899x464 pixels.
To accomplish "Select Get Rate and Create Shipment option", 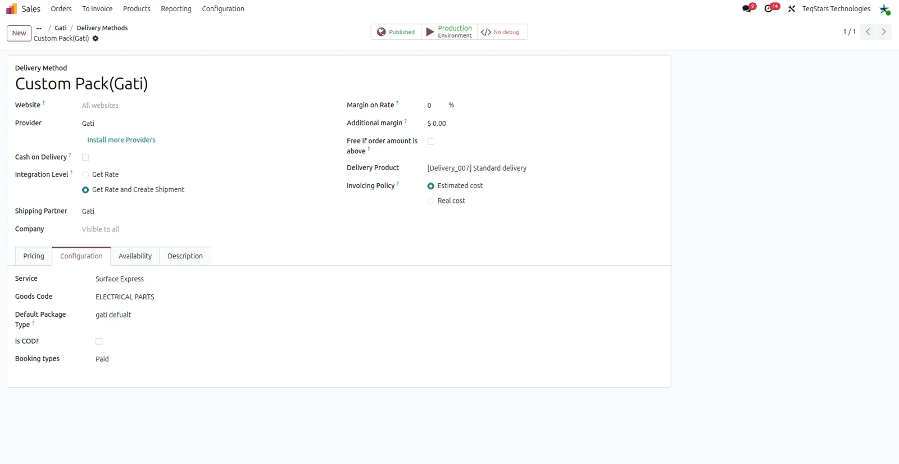I will click(x=85, y=190).
